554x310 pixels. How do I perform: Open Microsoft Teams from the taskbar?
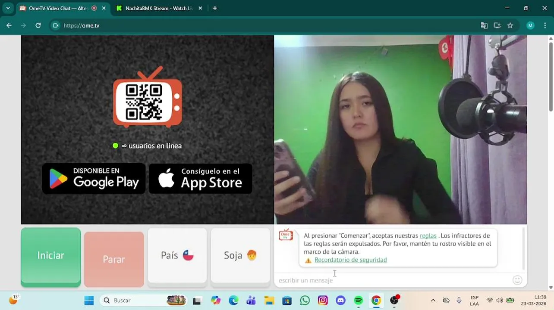(x=251, y=300)
